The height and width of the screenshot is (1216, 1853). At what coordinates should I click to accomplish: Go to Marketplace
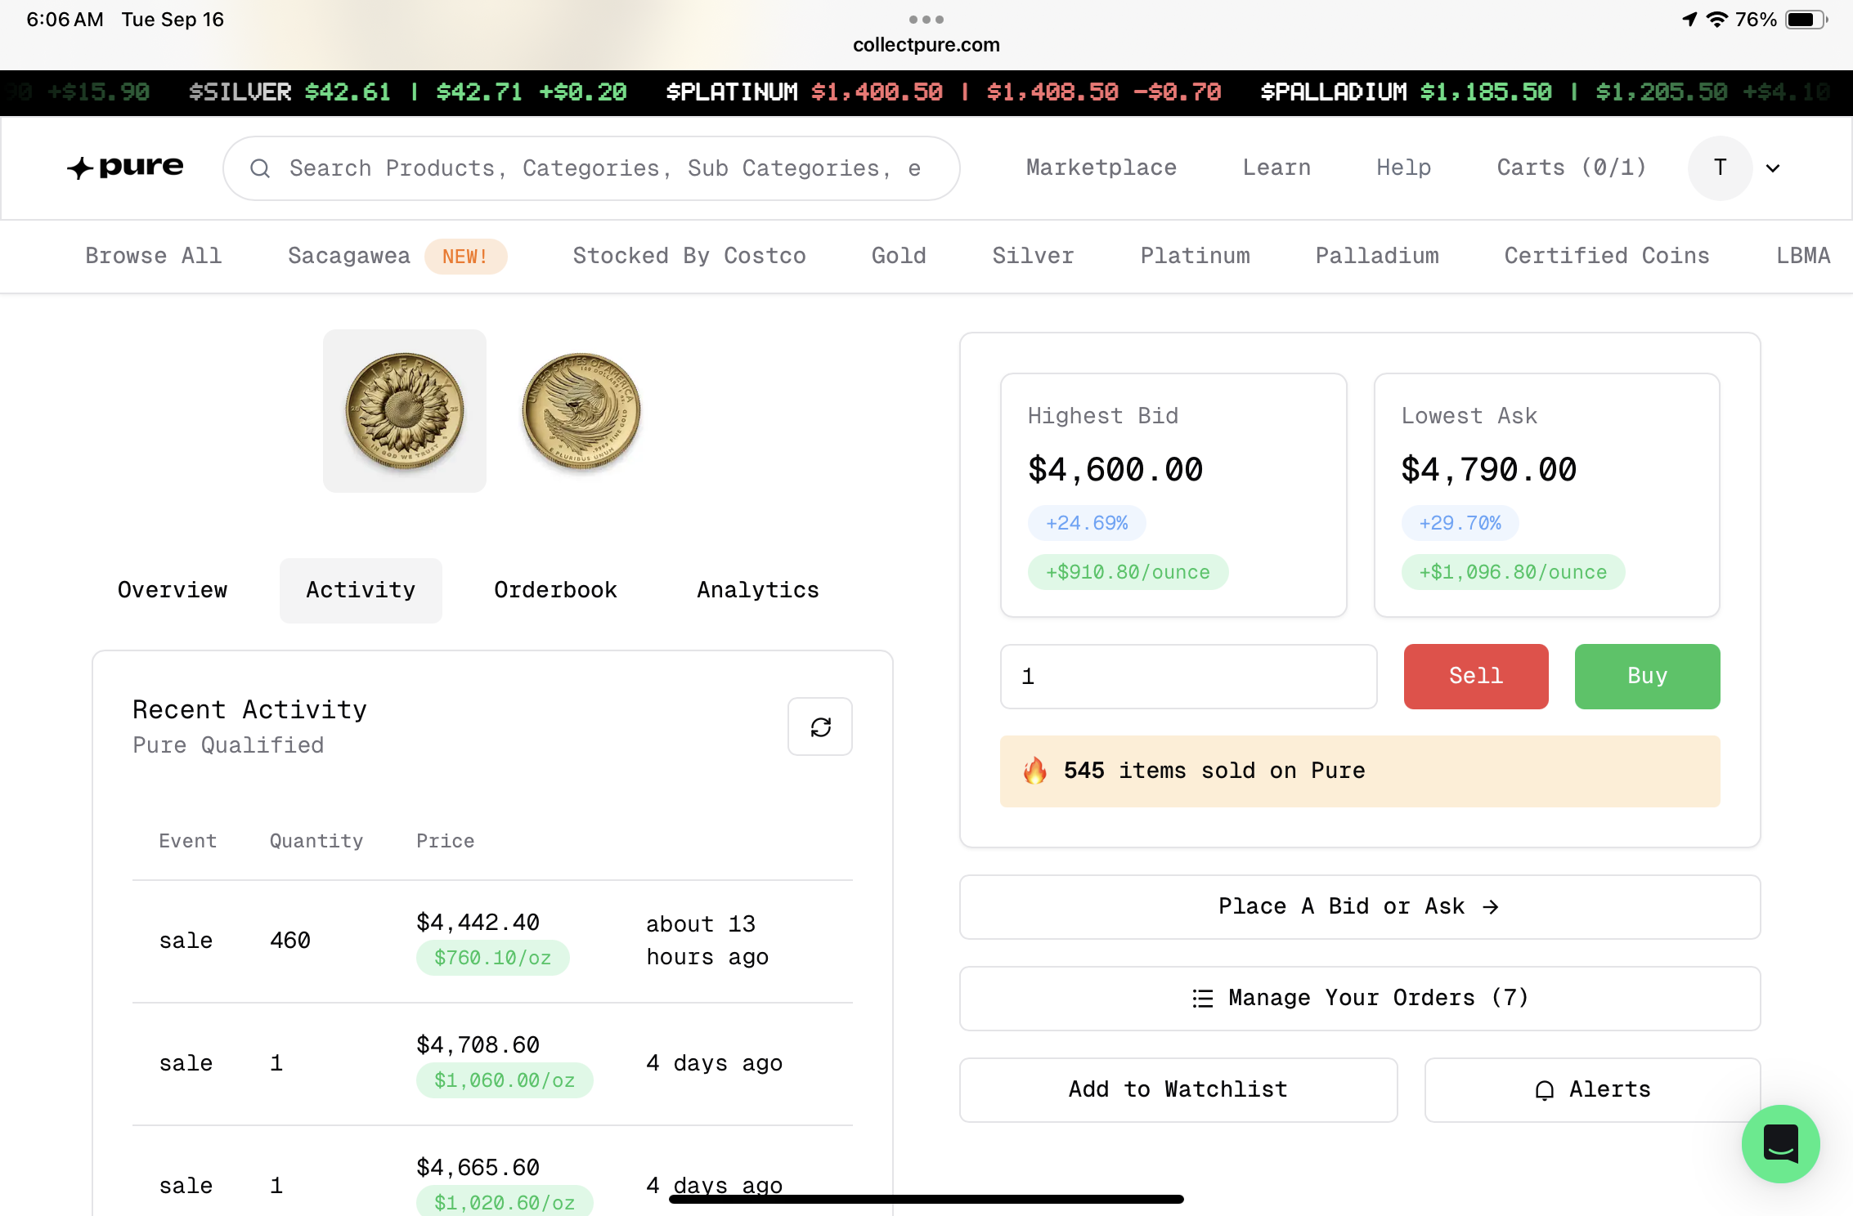[x=1101, y=168]
